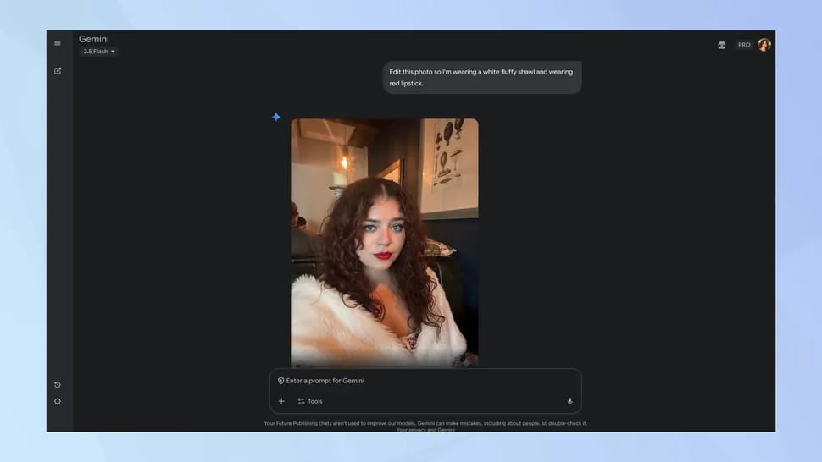
Task: Activate the microphone voice input
Action: [x=569, y=401]
